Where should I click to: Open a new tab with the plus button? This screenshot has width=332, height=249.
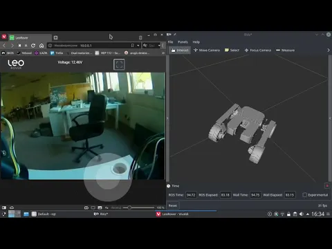[55, 37]
